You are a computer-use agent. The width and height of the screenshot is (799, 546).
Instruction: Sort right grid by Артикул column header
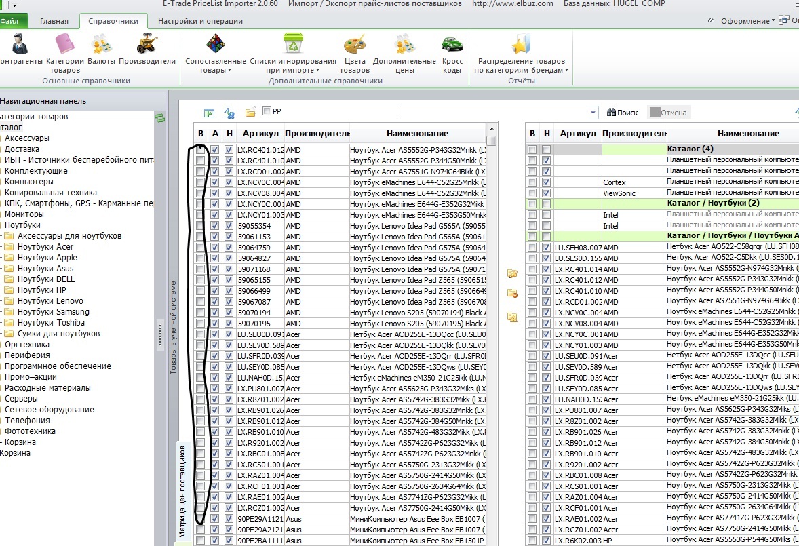(x=578, y=134)
